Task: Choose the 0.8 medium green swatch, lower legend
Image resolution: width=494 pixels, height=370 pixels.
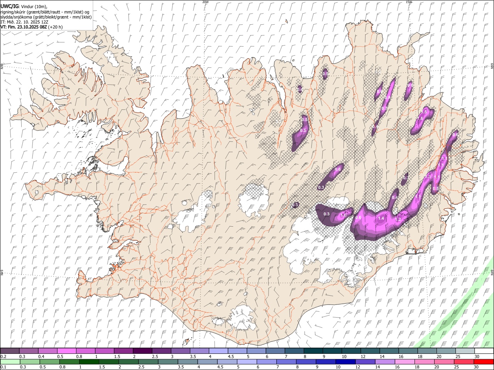Action: click(x=69, y=362)
